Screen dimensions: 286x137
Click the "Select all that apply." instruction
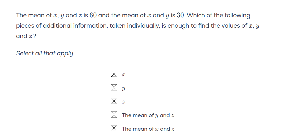(45, 53)
